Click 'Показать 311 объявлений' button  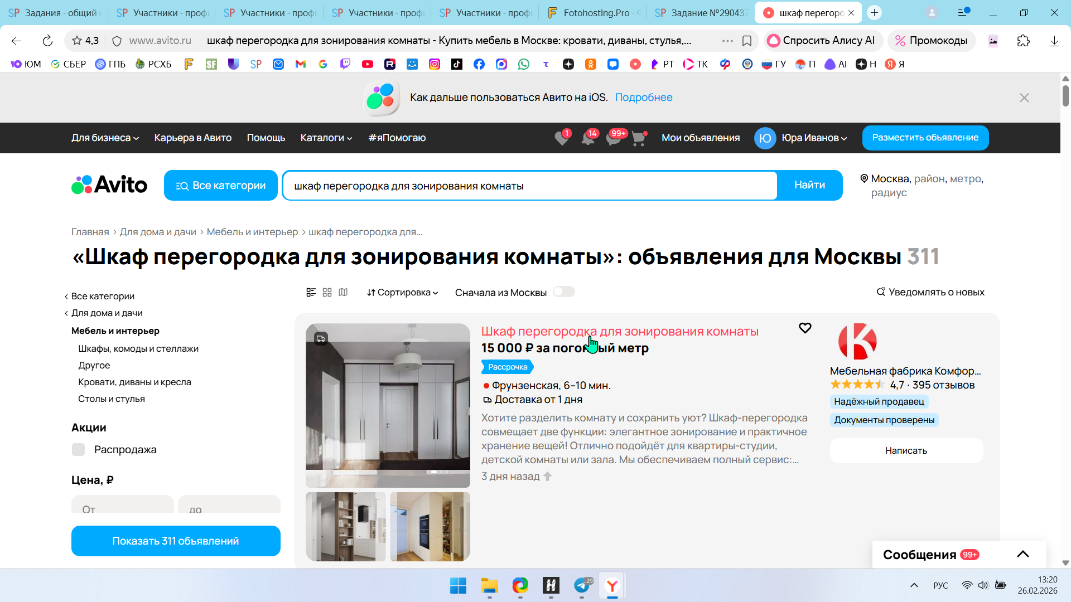point(176,541)
